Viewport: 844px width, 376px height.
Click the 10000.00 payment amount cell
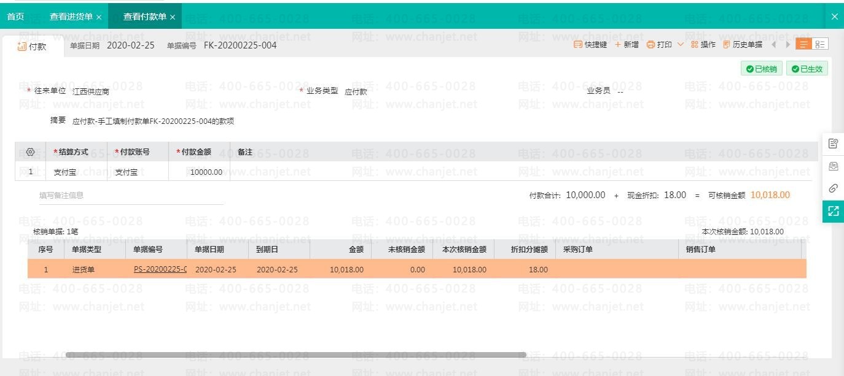point(200,172)
